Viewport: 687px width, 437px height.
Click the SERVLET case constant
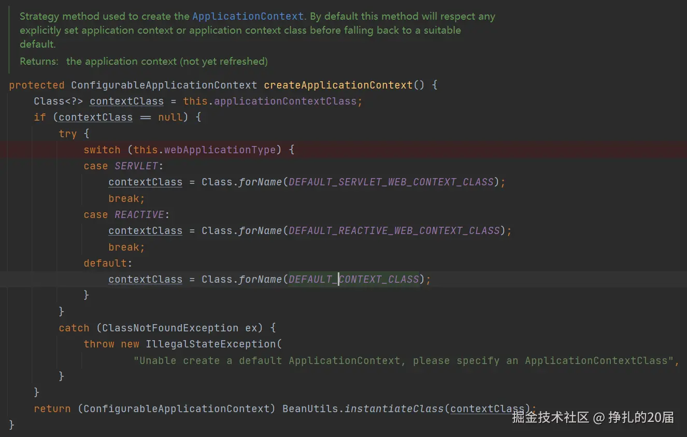(x=136, y=166)
